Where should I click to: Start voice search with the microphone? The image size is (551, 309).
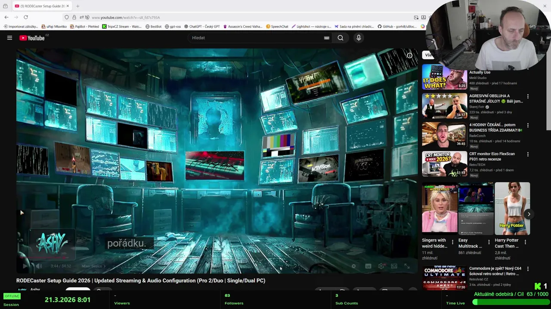pyautogui.click(x=359, y=38)
